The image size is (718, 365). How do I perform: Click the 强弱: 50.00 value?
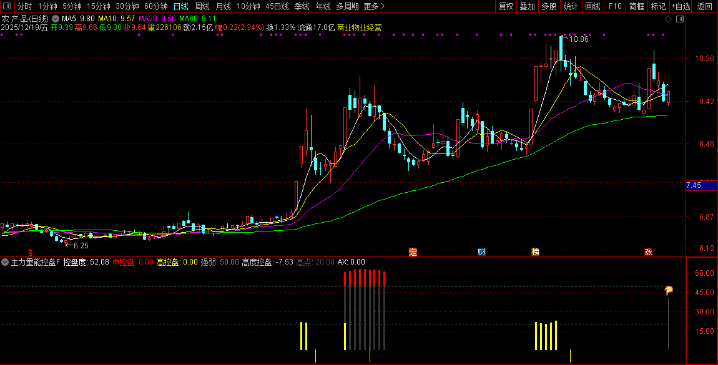point(220,262)
